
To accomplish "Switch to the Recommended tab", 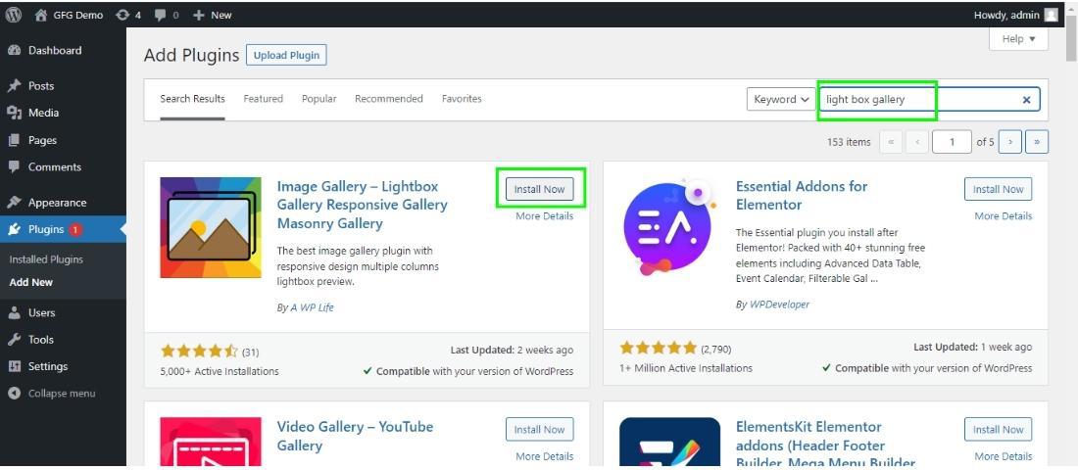I will pyautogui.click(x=389, y=99).
